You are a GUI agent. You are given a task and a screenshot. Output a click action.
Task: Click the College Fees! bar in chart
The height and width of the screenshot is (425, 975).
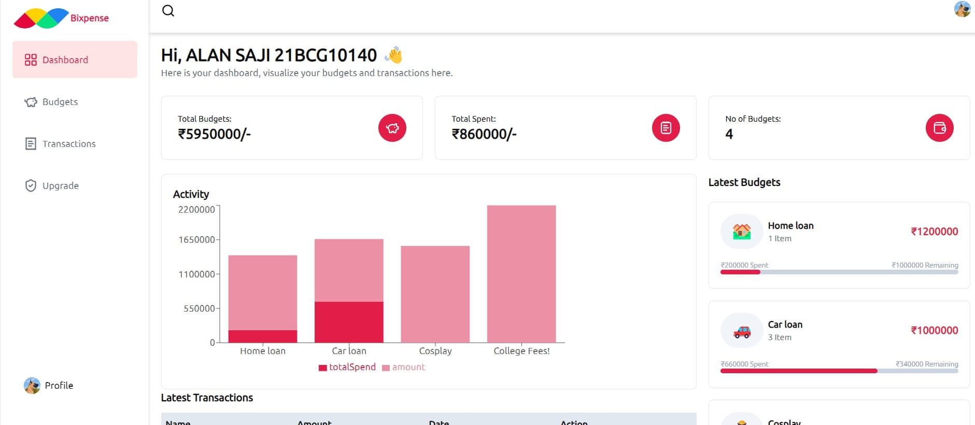(521, 273)
